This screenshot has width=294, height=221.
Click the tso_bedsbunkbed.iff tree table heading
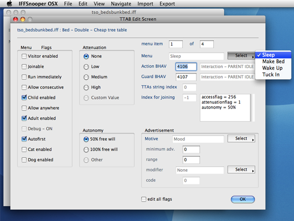click(x=72, y=30)
